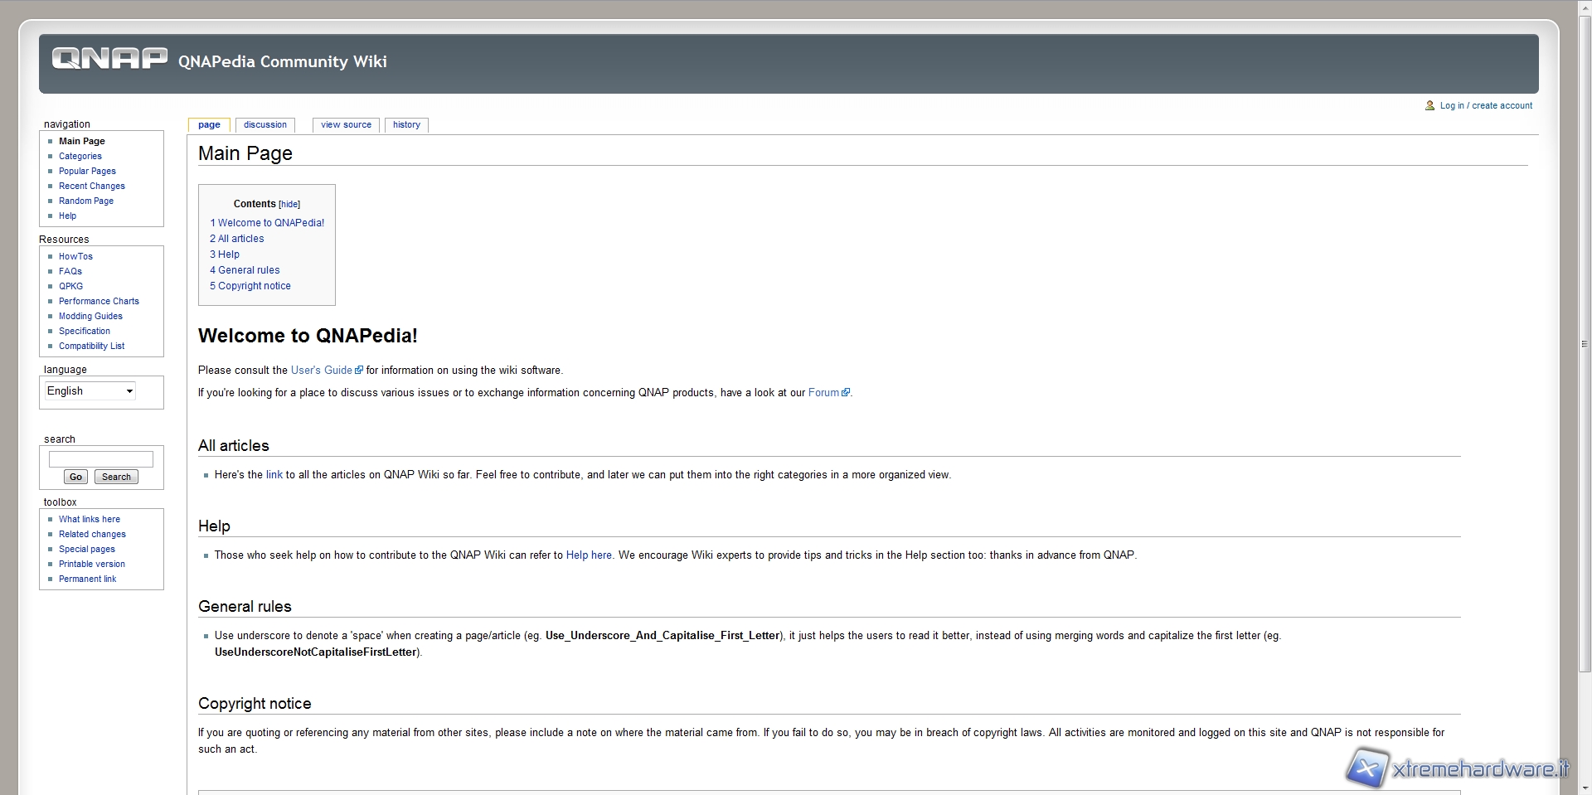Click the xtremehardware.it watermark logo
This screenshot has width=1592, height=795.
[x=1457, y=768]
